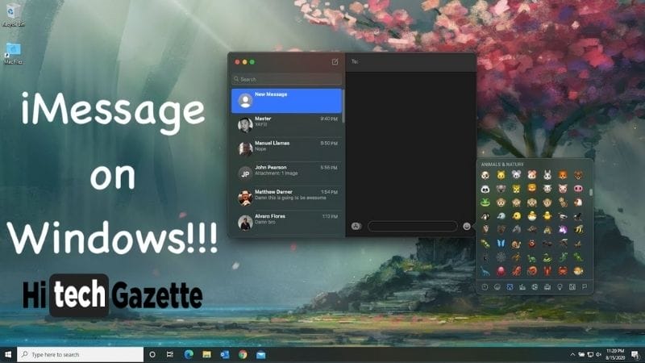Open the Alvaro Flores conversation

click(287, 223)
